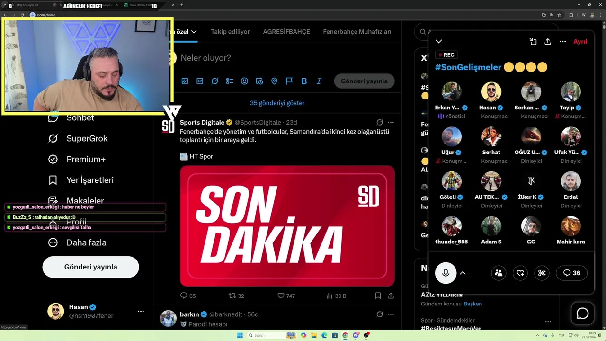Share the SonGelişmeler Space
606x341 pixels.
pyautogui.click(x=548, y=42)
